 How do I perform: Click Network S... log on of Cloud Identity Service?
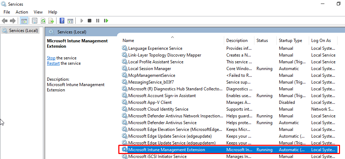click(x=322, y=109)
